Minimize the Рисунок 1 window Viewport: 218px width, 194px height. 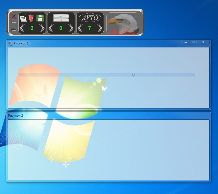186,42
